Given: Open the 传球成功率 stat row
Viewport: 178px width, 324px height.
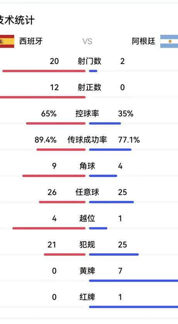Looking at the screenshot, I should click(x=87, y=140).
